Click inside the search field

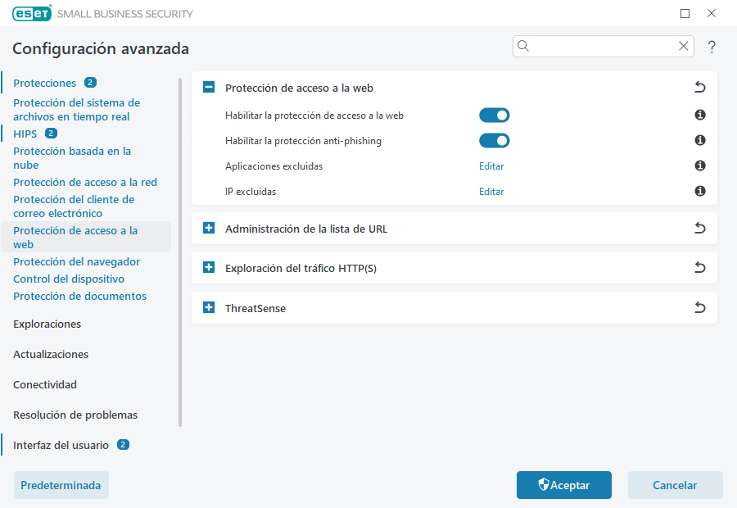click(602, 46)
